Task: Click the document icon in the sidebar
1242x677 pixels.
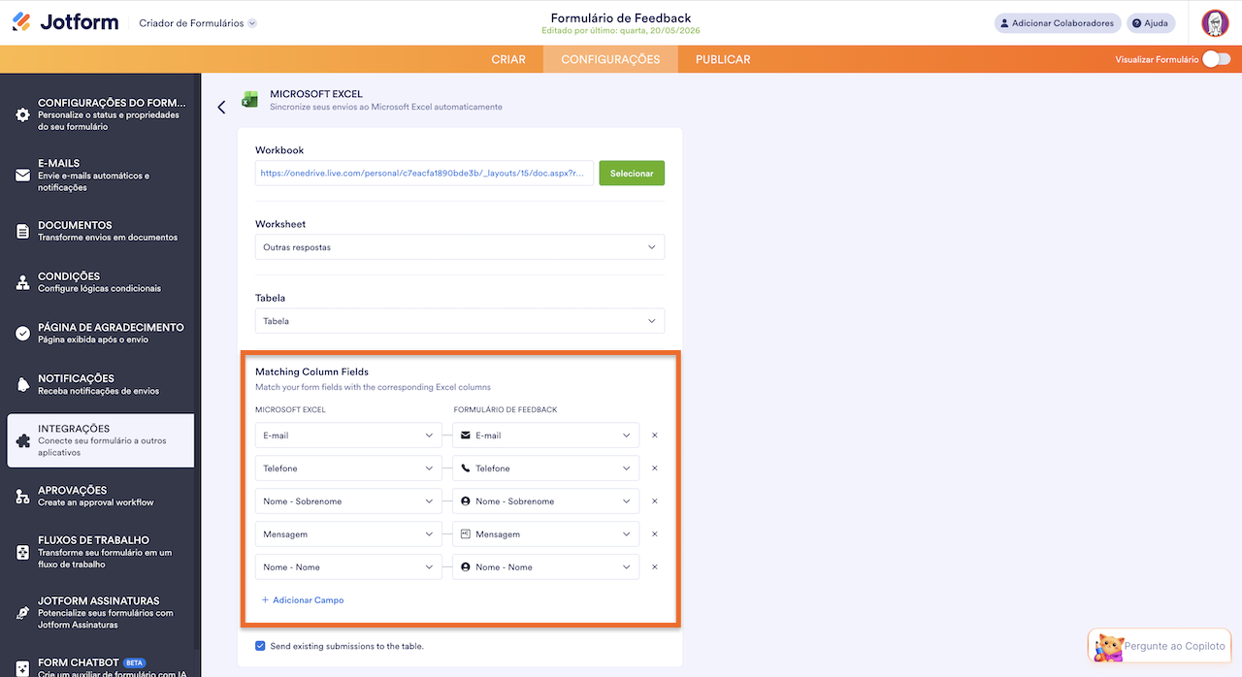Action: pyautogui.click(x=22, y=231)
